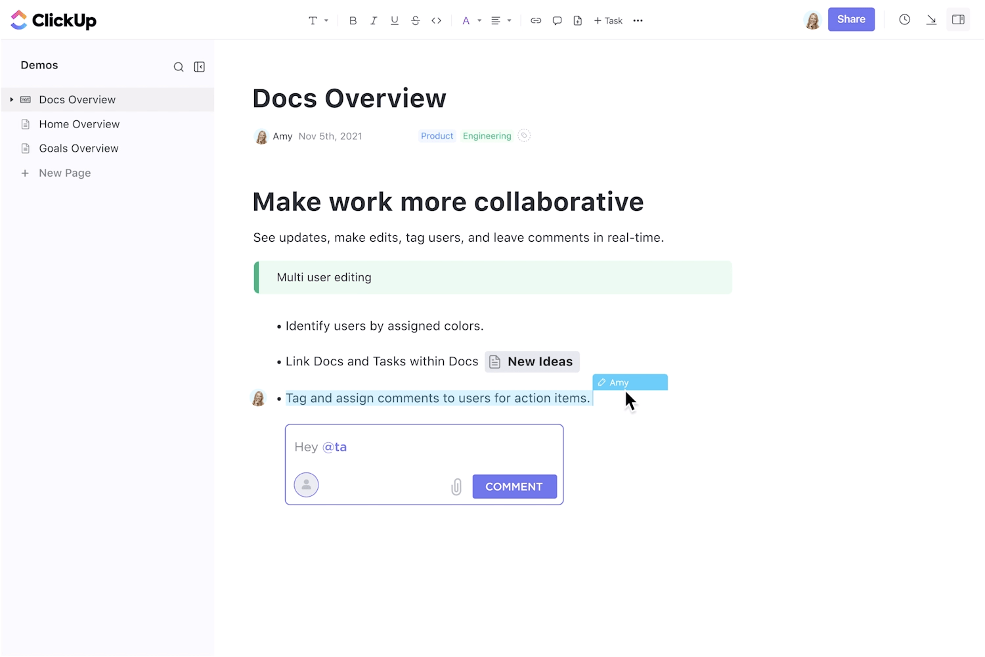Toggle the right sidebar panel icon

(x=958, y=20)
